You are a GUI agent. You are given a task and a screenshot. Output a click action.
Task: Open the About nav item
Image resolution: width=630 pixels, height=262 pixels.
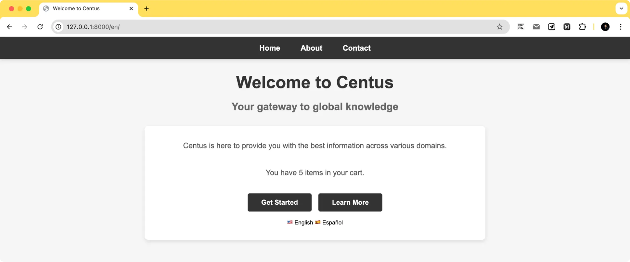(311, 48)
